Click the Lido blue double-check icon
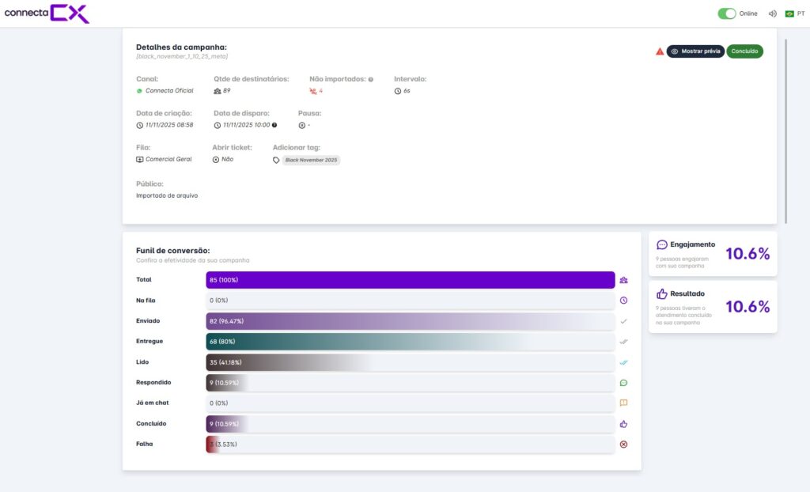 click(x=623, y=362)
